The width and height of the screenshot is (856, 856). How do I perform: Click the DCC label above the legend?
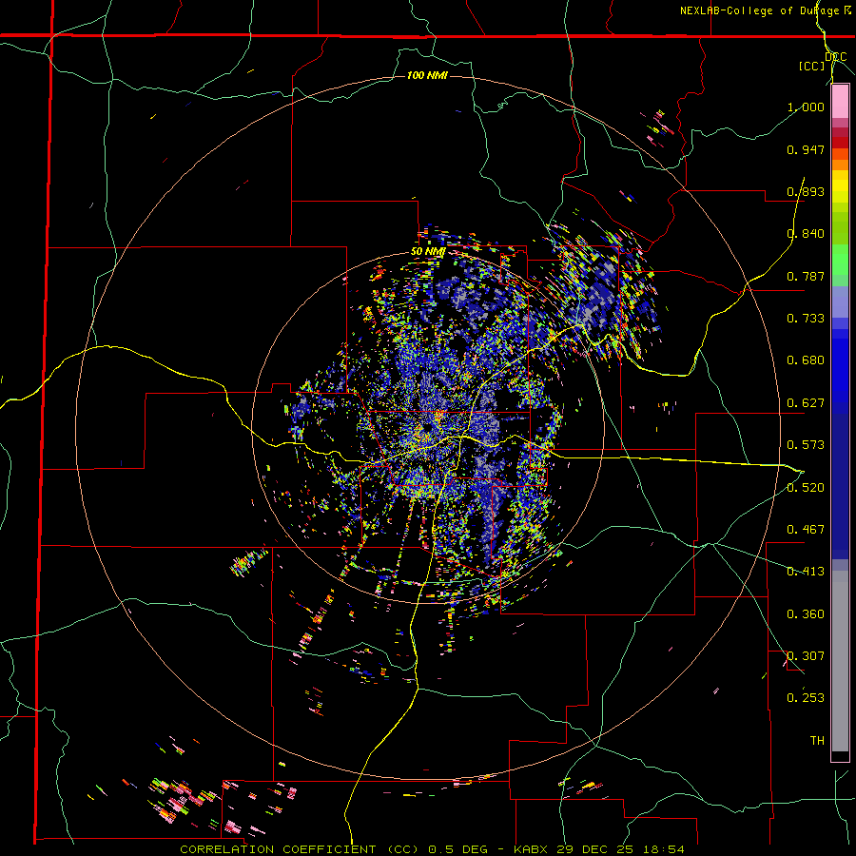(836, 57)
